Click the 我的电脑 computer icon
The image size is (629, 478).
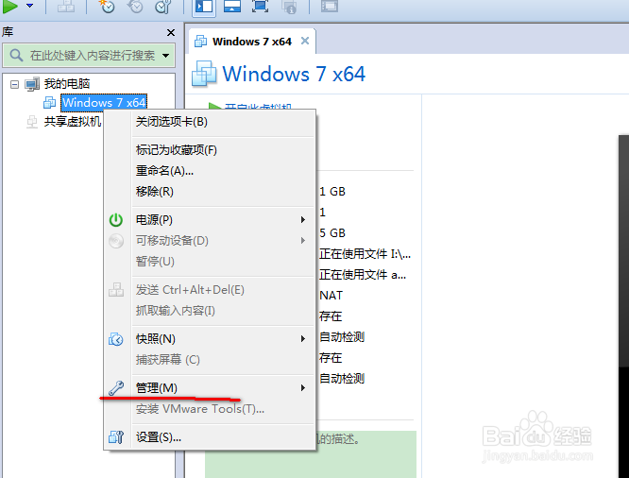[32, 84]
